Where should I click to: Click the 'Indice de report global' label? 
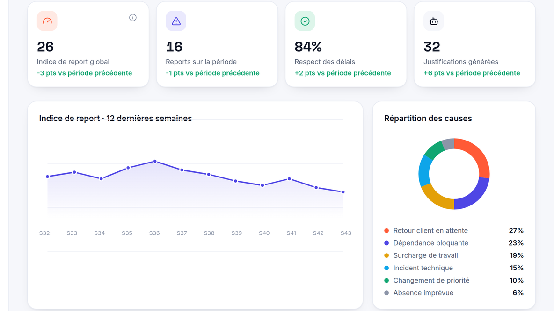[73, 62]
